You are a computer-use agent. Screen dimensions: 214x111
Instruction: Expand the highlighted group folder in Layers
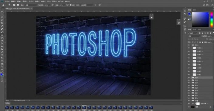(x=191, y=77)
